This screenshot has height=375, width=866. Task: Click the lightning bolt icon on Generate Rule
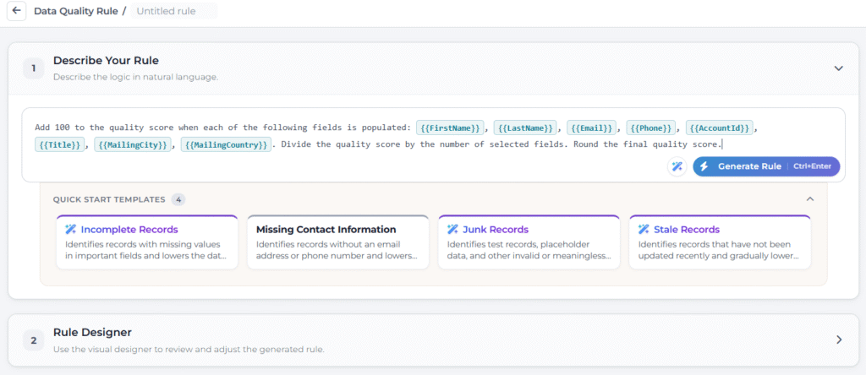704,166
